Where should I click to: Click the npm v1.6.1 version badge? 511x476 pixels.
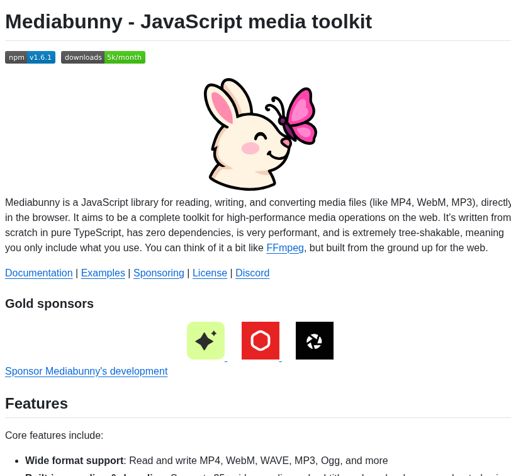point(30,57)
